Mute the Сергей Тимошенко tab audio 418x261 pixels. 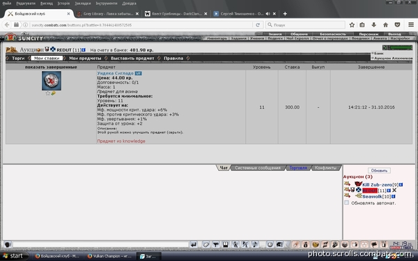268,14
